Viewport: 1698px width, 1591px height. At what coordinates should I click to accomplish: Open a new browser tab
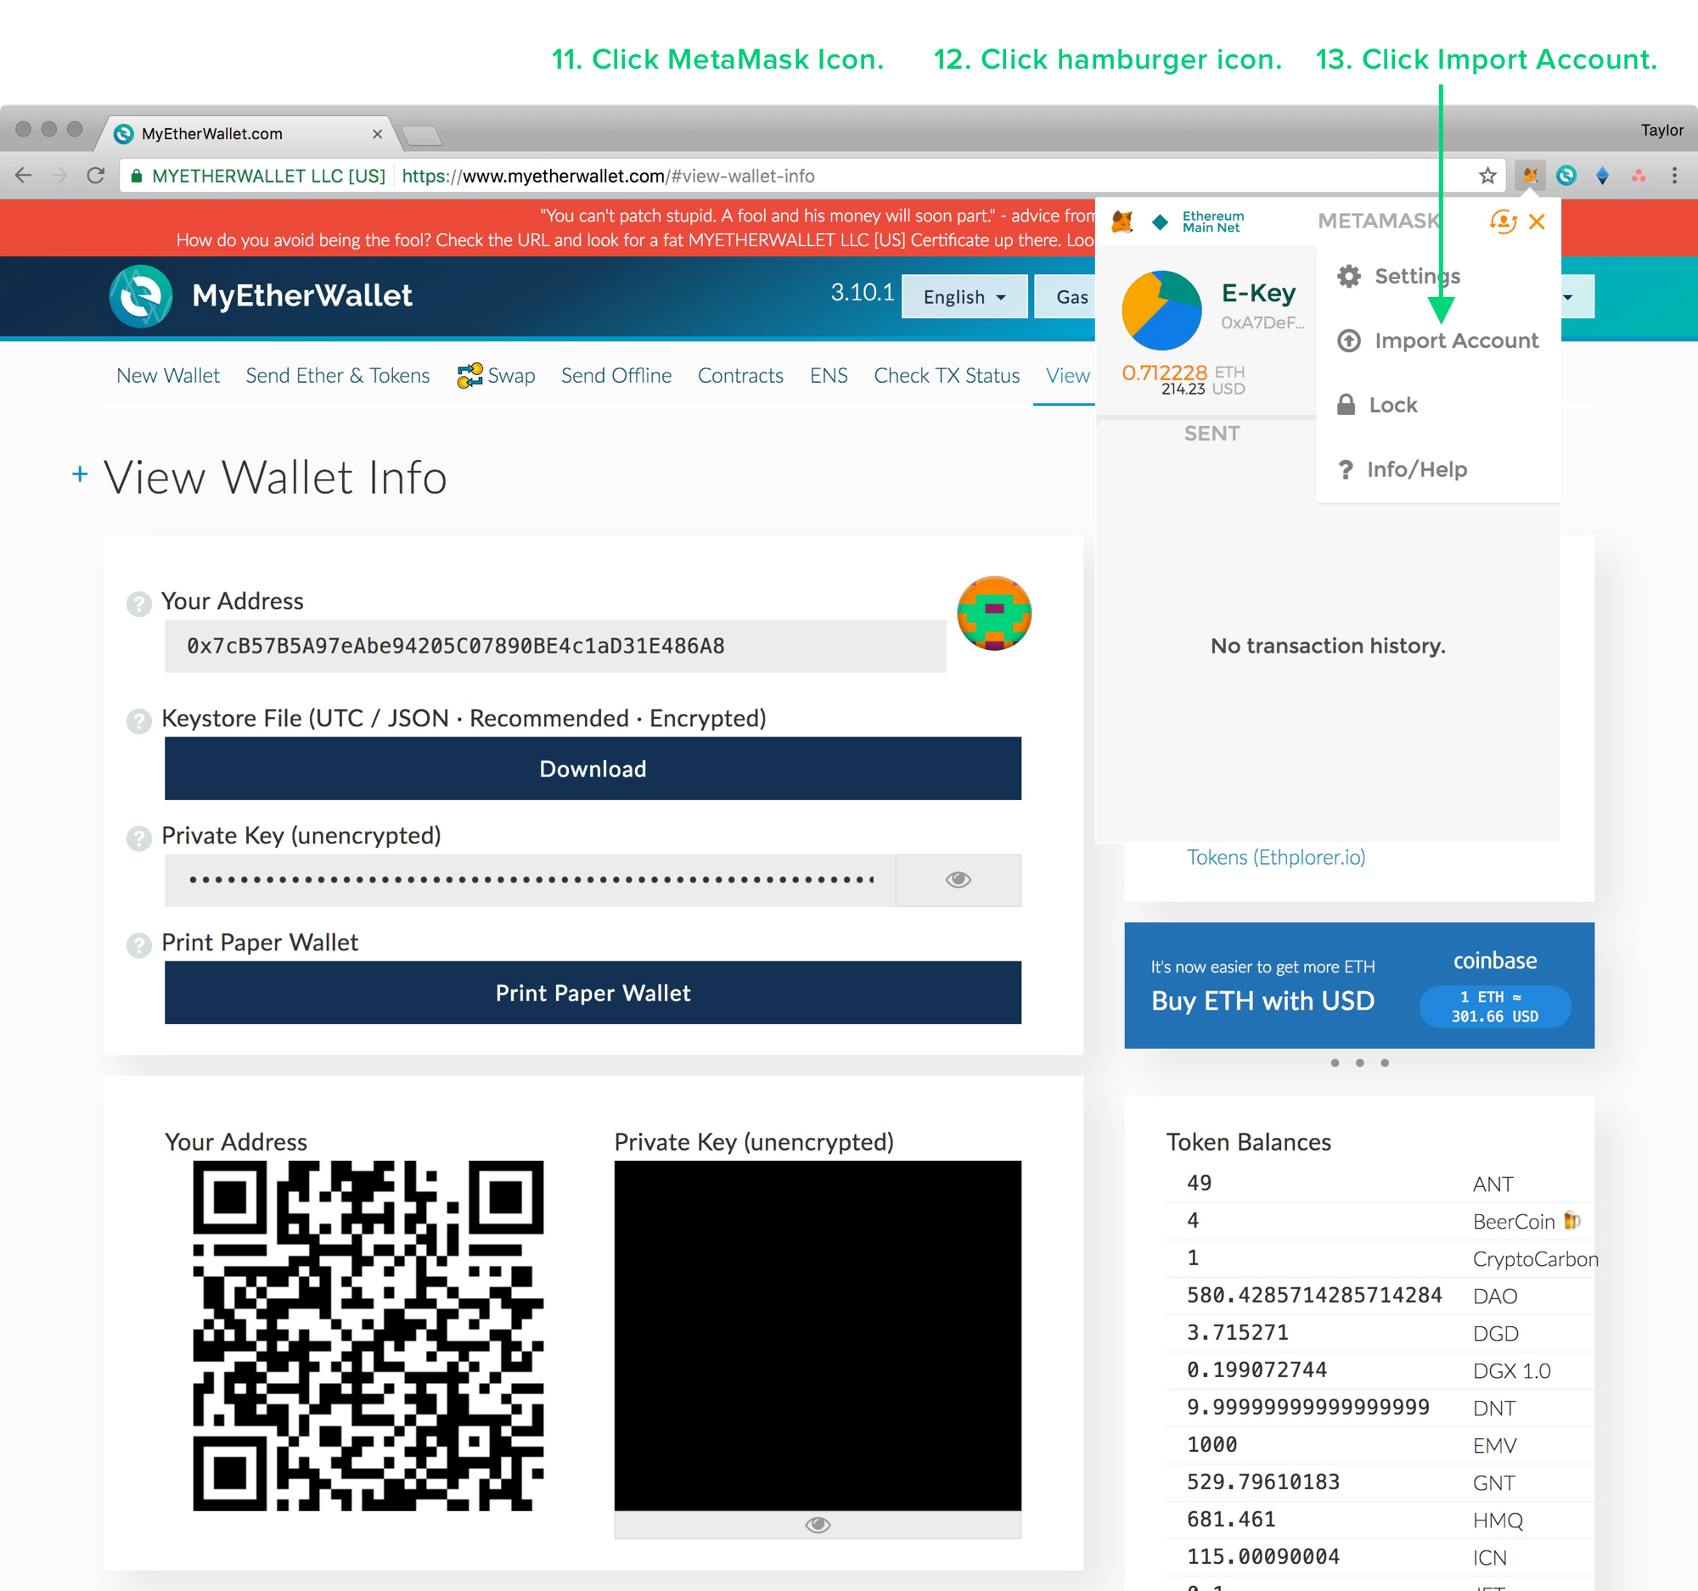pyautogui.click(x=422, y=135)
